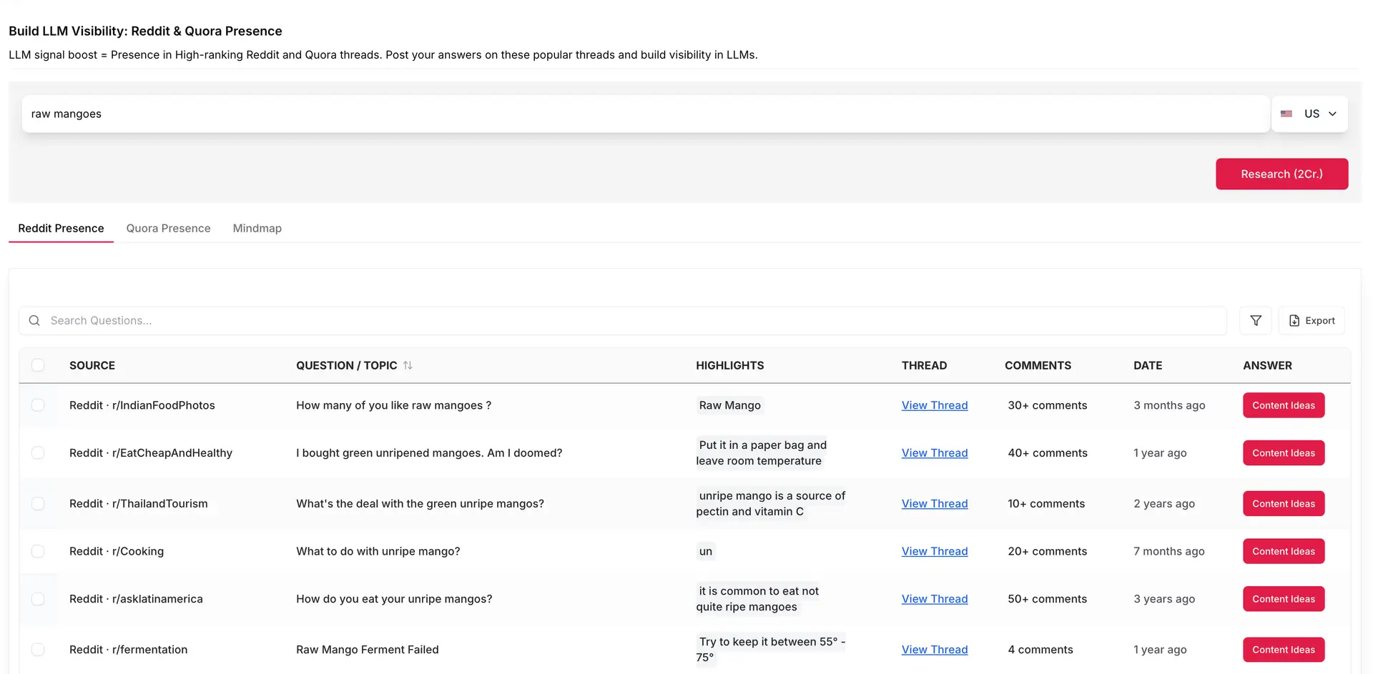Open the Mindmap tab
The width and height of the screenshot is (1373, 674).
(x=257, y=228)
